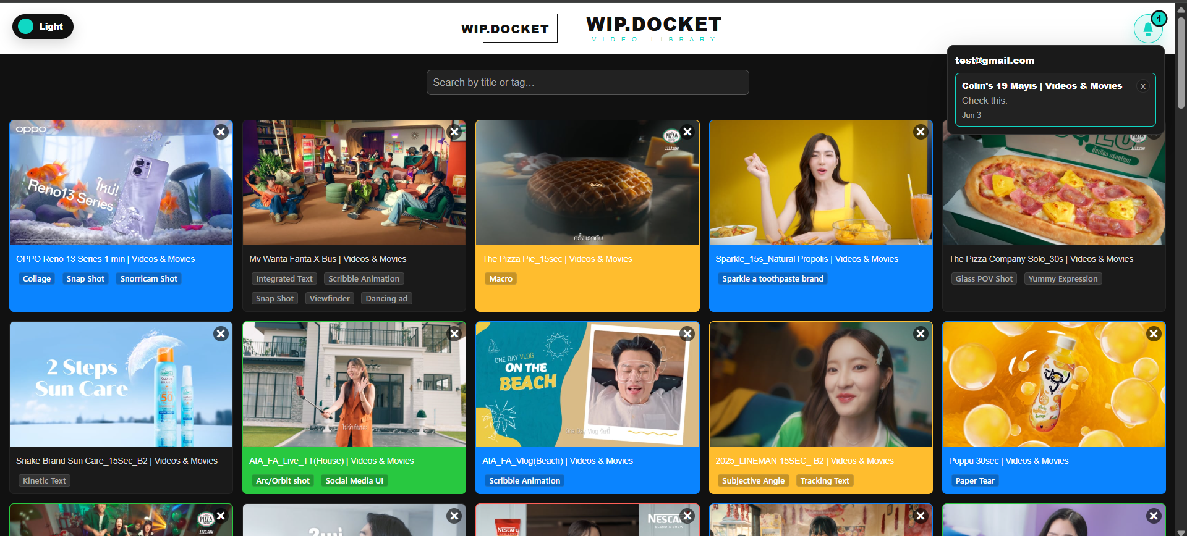Select the Sparkle a toothpaste brand tag

pyautogui.click(x=773, y=279)
